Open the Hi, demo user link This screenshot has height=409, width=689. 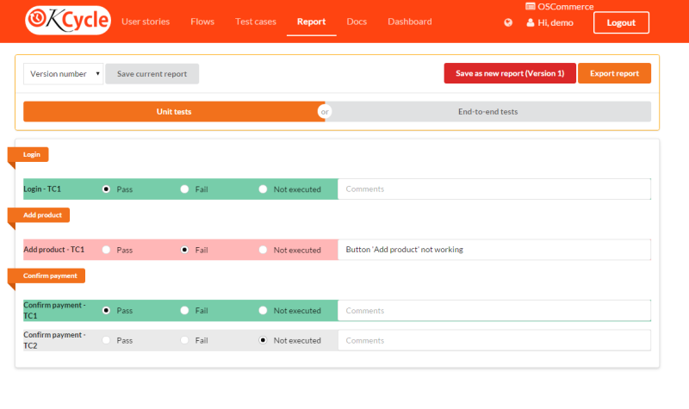click(556, 22)
